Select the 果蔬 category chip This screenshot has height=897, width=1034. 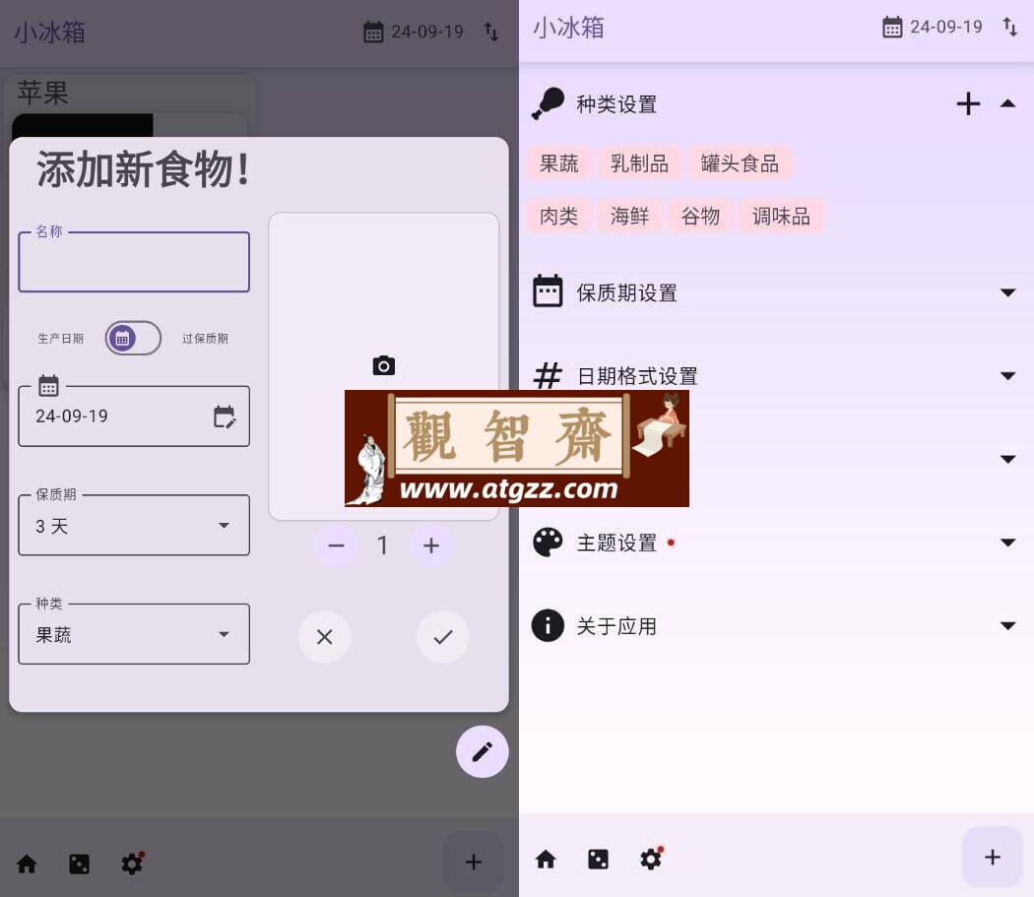click(x=559, y=163)
